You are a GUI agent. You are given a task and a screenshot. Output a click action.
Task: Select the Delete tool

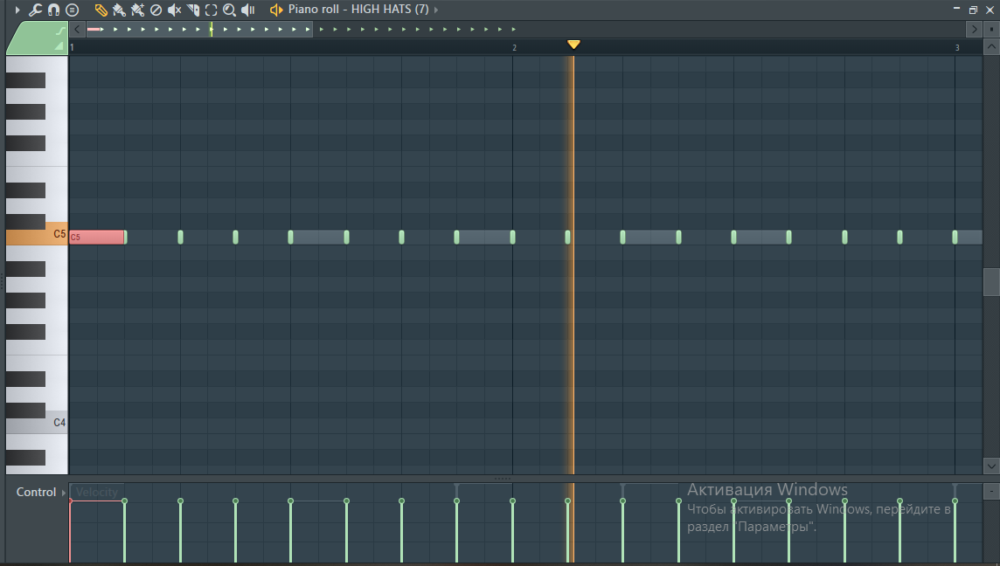(x=156, y=10)
